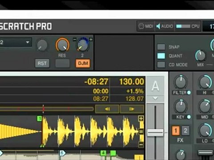Viewport: 214px width, 160px height.
Task: Toggle the KEY lock button
Action: point(189,117)
